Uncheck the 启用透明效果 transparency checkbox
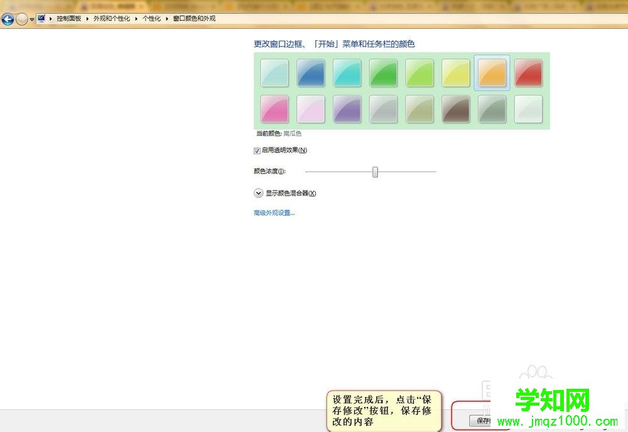This screenshot has height=432, width=628. click(x=257, y=150)
